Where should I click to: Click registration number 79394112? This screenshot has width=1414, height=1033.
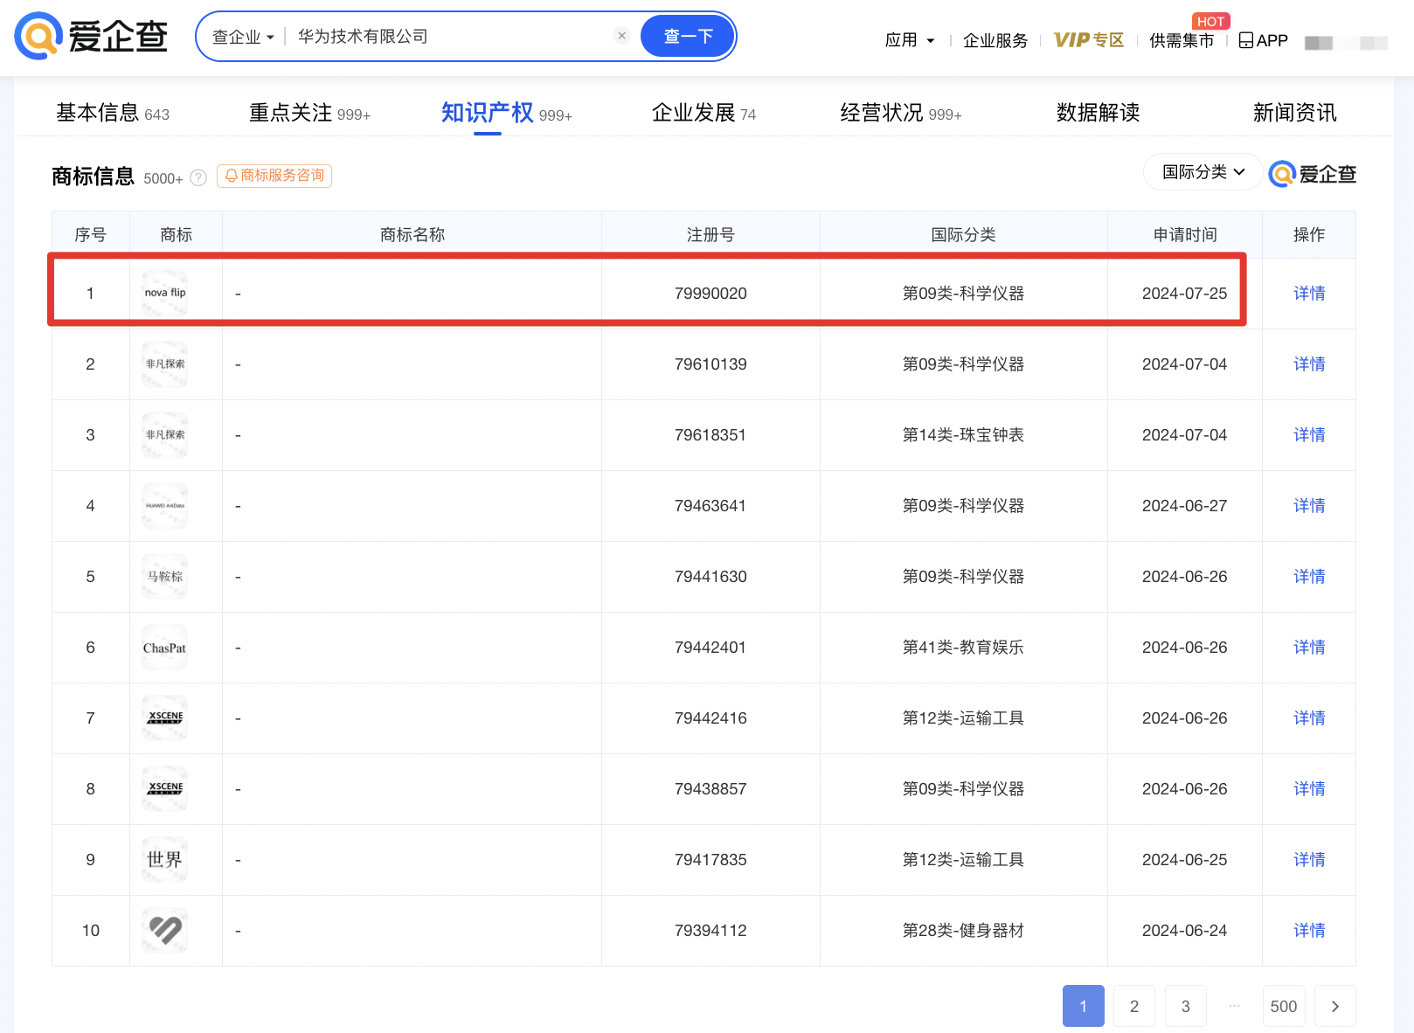(710, 931)
